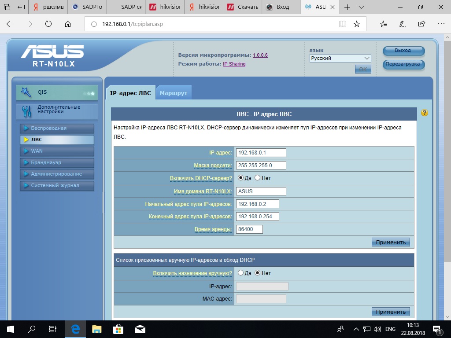
Task: Open reading view book icon
Action: (x=343, y=24)
